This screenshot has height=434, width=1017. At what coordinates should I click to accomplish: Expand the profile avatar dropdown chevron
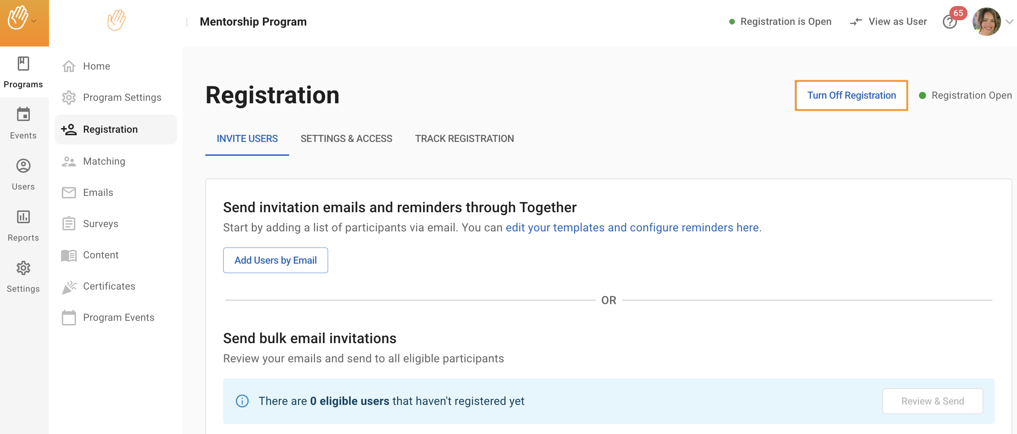coord(1009,22)
